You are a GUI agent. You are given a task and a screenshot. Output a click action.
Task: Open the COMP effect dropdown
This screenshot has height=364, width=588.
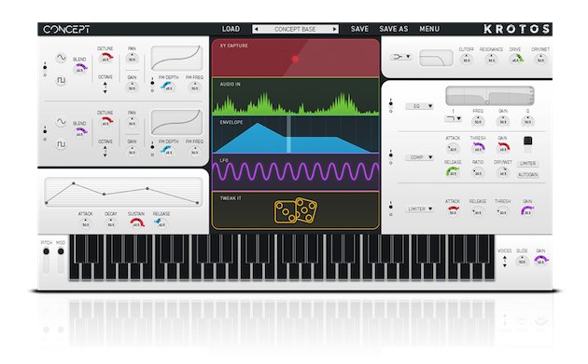click(419, 157)
